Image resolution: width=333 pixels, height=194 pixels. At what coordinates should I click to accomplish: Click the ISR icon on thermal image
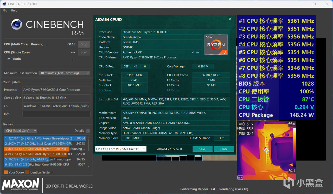[x=240, y=177]
